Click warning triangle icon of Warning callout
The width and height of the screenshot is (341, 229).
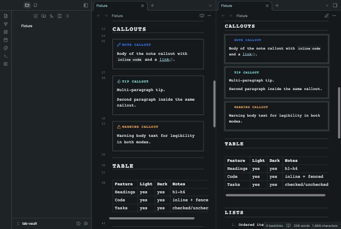tap(119, 127)
